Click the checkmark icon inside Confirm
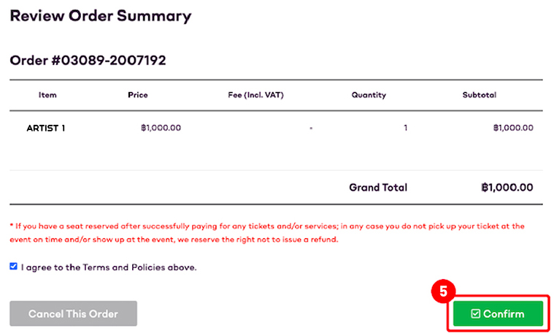The image size is (554, 336). pos(476,313)
